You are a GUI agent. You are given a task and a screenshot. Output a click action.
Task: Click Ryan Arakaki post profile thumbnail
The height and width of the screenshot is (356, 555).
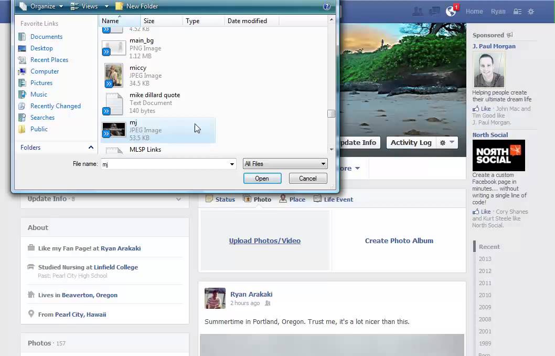tap(215, 298)
